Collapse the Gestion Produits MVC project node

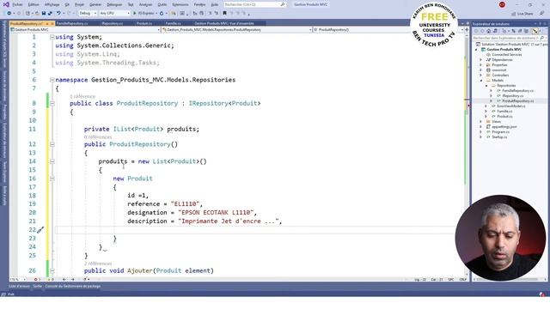476,50
